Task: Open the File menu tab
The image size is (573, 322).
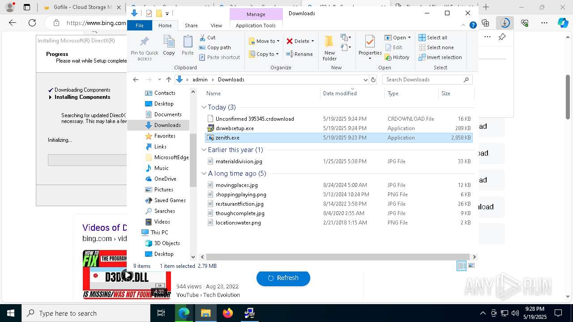Action: click(x=140, y=25)
